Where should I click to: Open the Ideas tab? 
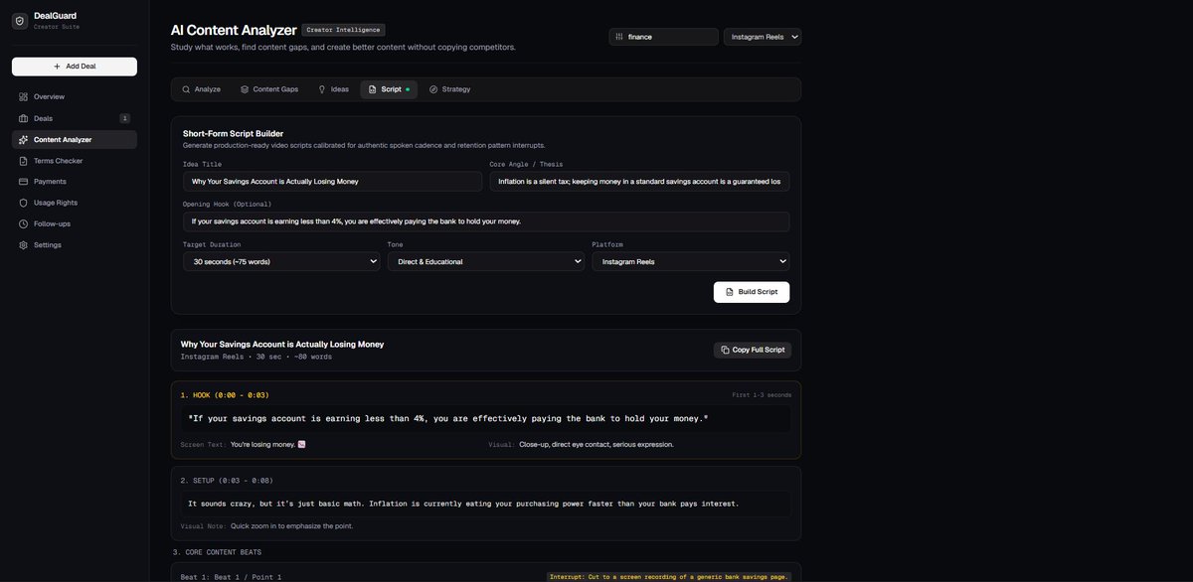pos(333,89)
